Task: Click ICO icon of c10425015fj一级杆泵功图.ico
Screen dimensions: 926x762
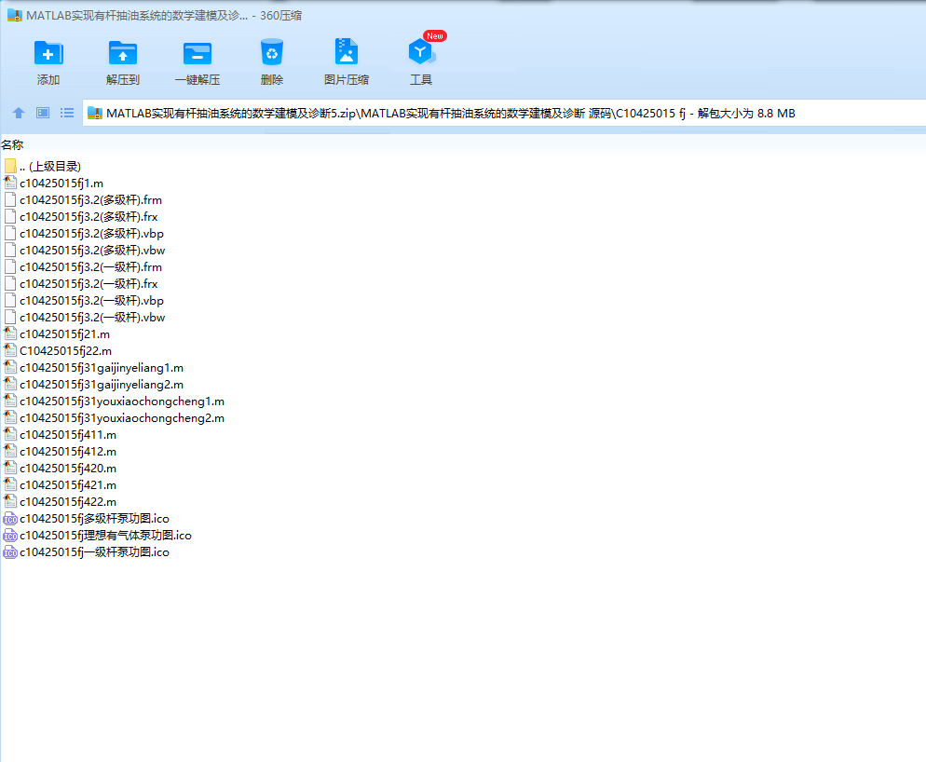Action: pyautogui.click(x=10, y=551)
